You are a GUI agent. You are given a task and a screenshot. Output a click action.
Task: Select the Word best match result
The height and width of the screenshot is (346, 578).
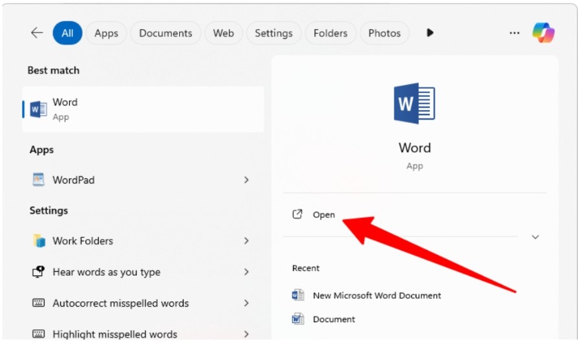(x=143, y=109)
